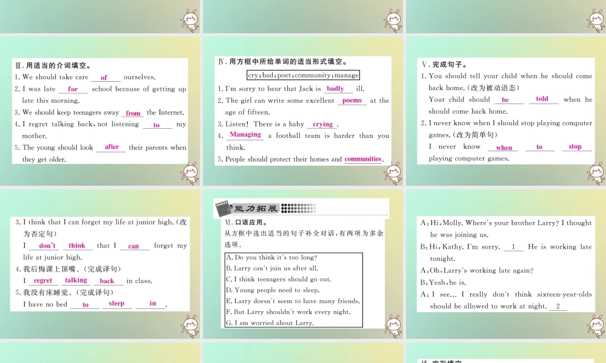Screen dimensions: 606x363
Task: Click the answer 'back' before 'in class'
Action: coord(107,281)
